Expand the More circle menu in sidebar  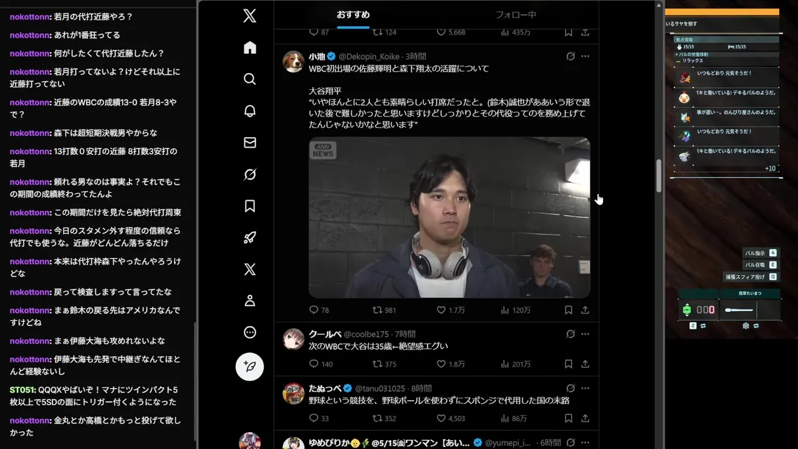tap(250, 332)
